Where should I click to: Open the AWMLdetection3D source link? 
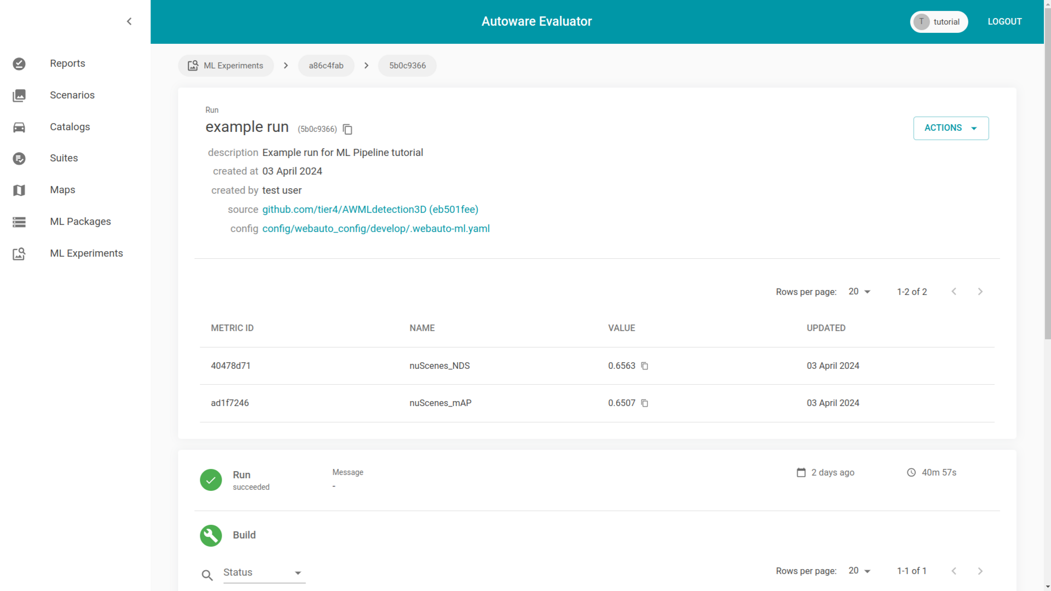click(371, 209)
